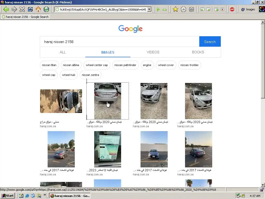This screenshot has height=199, width=265.
Task: Switch to the next tab icon
Action: (x=209, y=10)
